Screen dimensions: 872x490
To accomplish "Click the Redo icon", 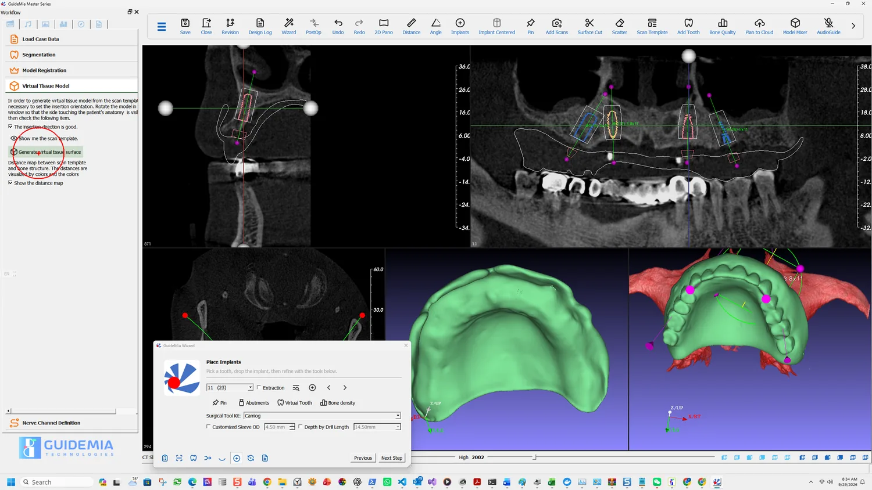I will (359, 26).
